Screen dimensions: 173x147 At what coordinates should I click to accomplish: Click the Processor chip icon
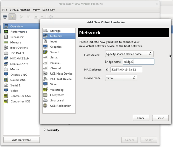tap(6, 37)
